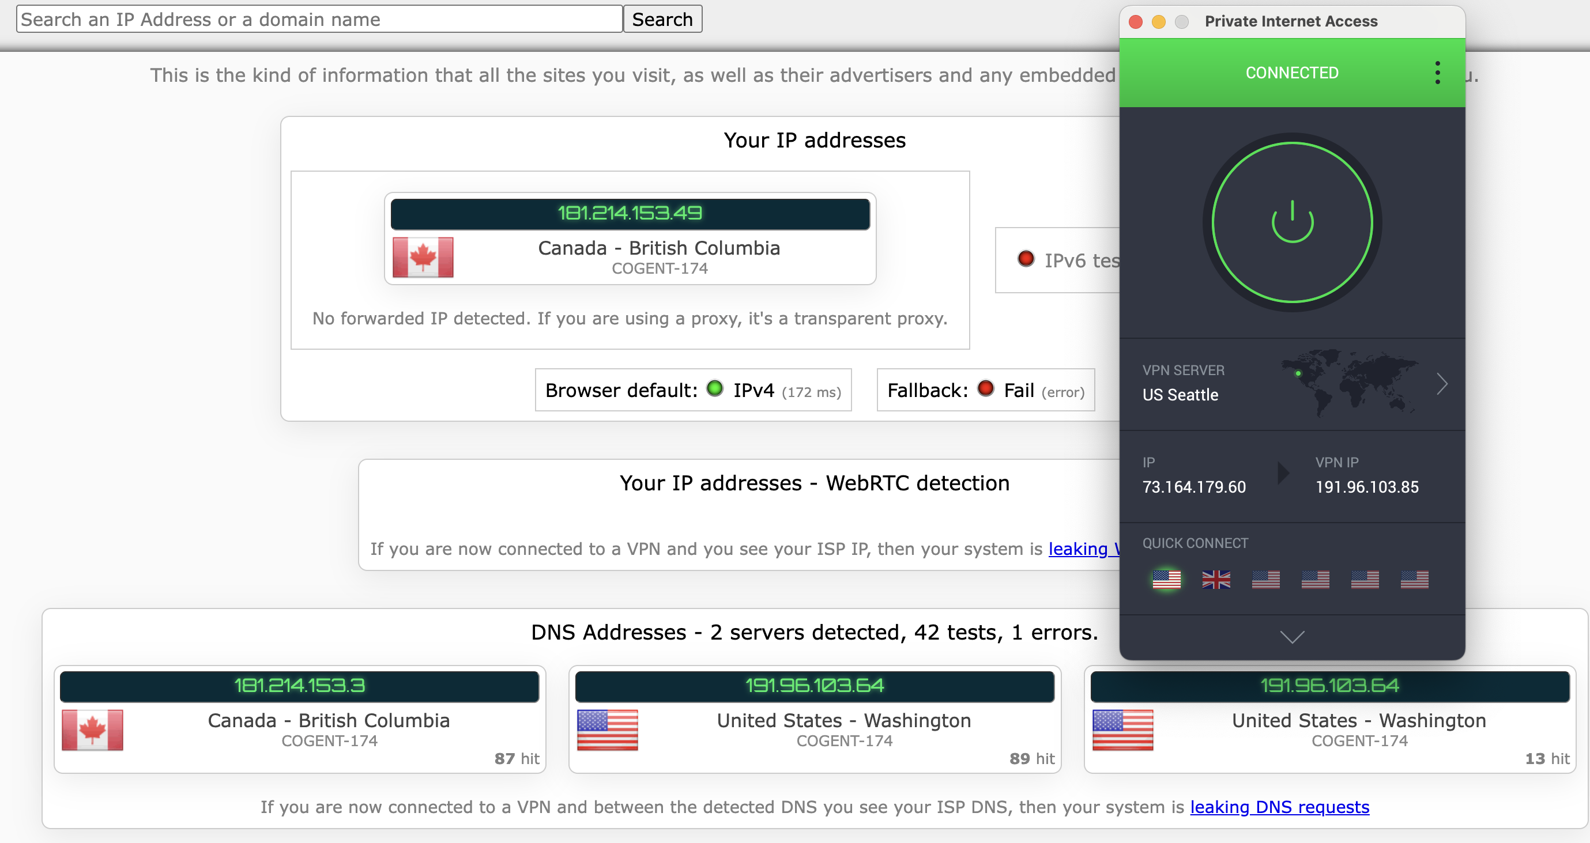Open the leaking DNS requests link

click(x=1279, y=807)
